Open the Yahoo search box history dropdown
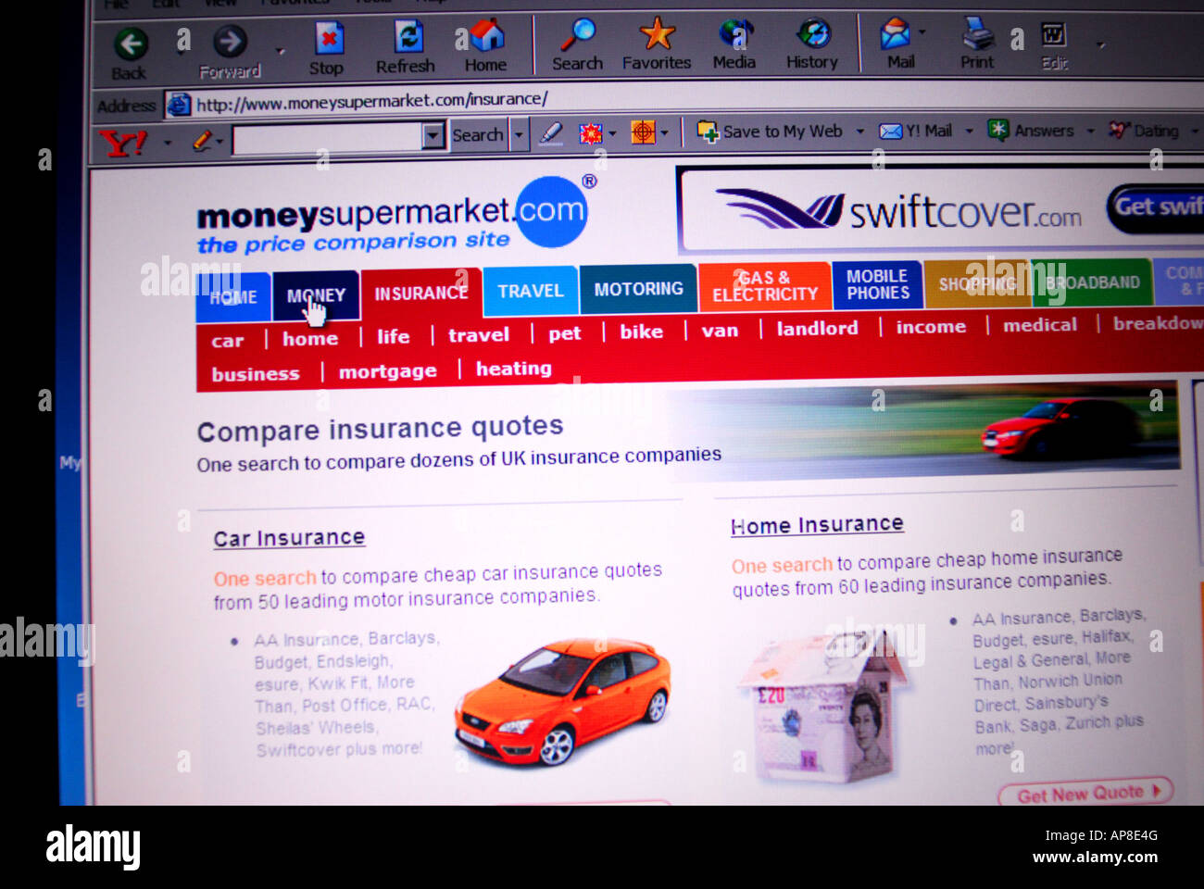The width and height of the screenshot is (1204, 889). (433, 137)
